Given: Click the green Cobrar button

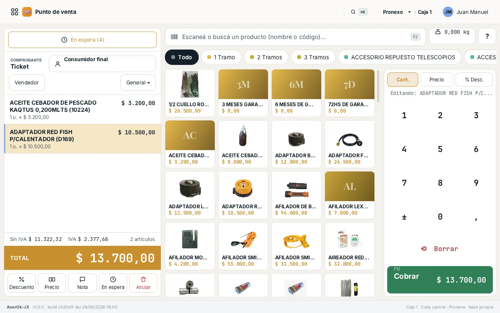Looking at the screenshot, I should tap(440, 280).
